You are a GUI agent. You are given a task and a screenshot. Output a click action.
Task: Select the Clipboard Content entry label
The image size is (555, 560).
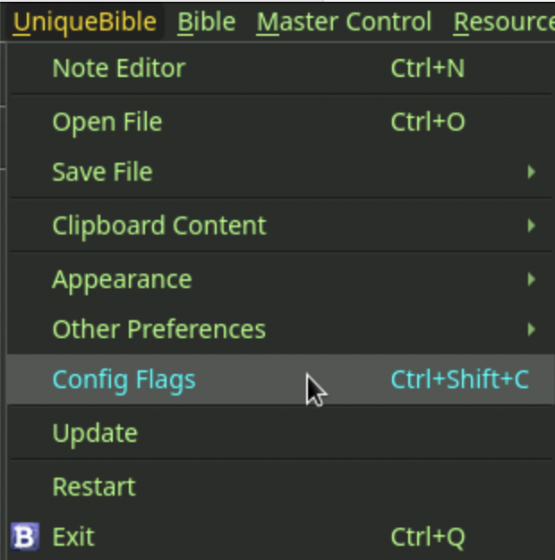[x=159, y=225]
